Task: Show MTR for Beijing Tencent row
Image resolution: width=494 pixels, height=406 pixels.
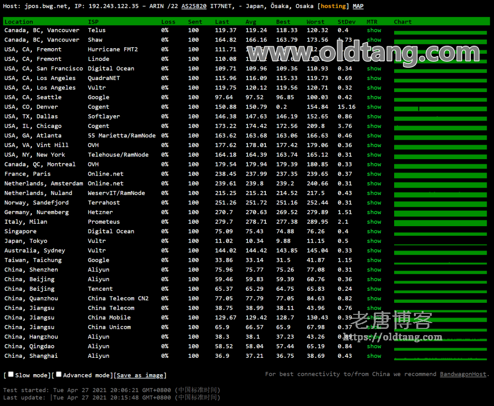Action: point(374,288)
